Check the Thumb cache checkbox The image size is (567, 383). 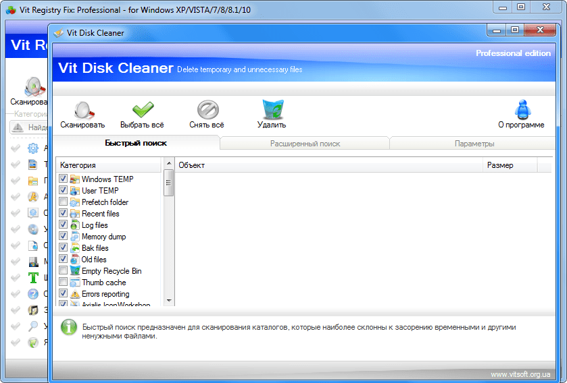[x=64, y=282]
